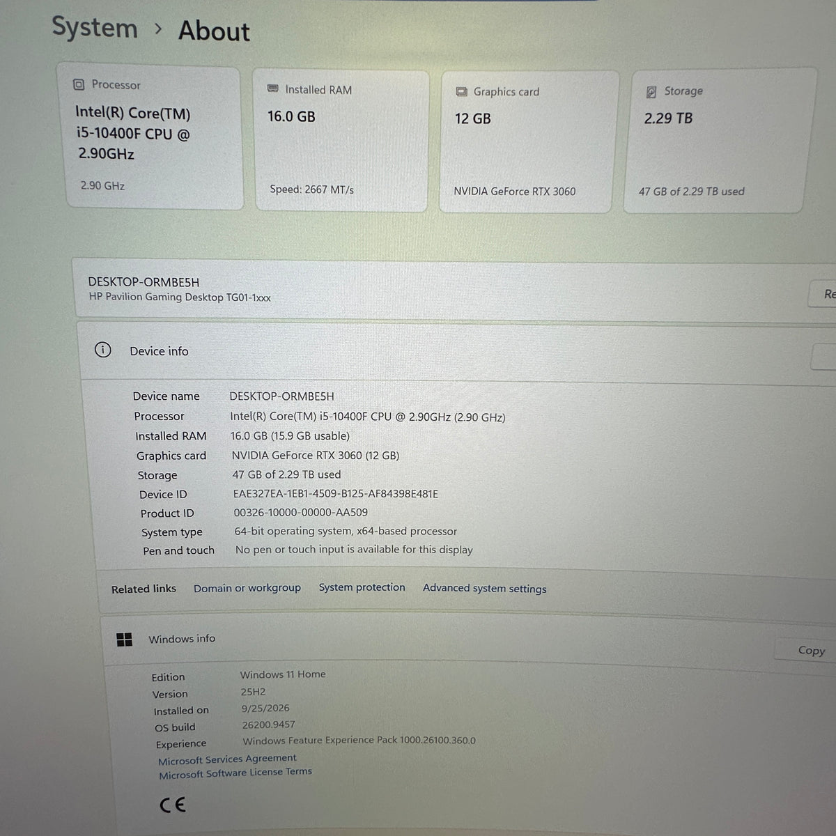Click the Installed RAM memory icon
This screenshot has width=836, height=836.
pyautogui.click(x=273, y=89)
